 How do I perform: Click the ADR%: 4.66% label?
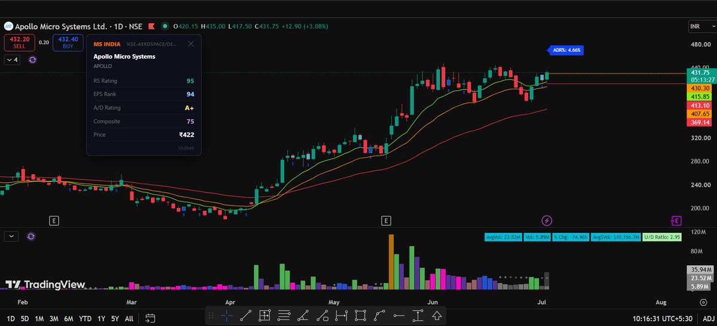566,50
